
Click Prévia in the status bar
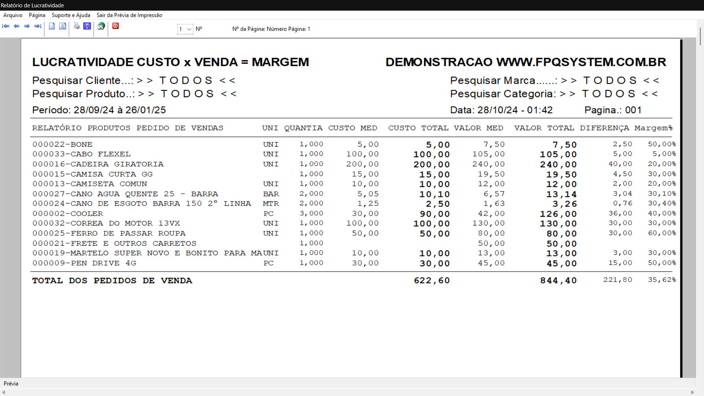(x=11, y=384)
